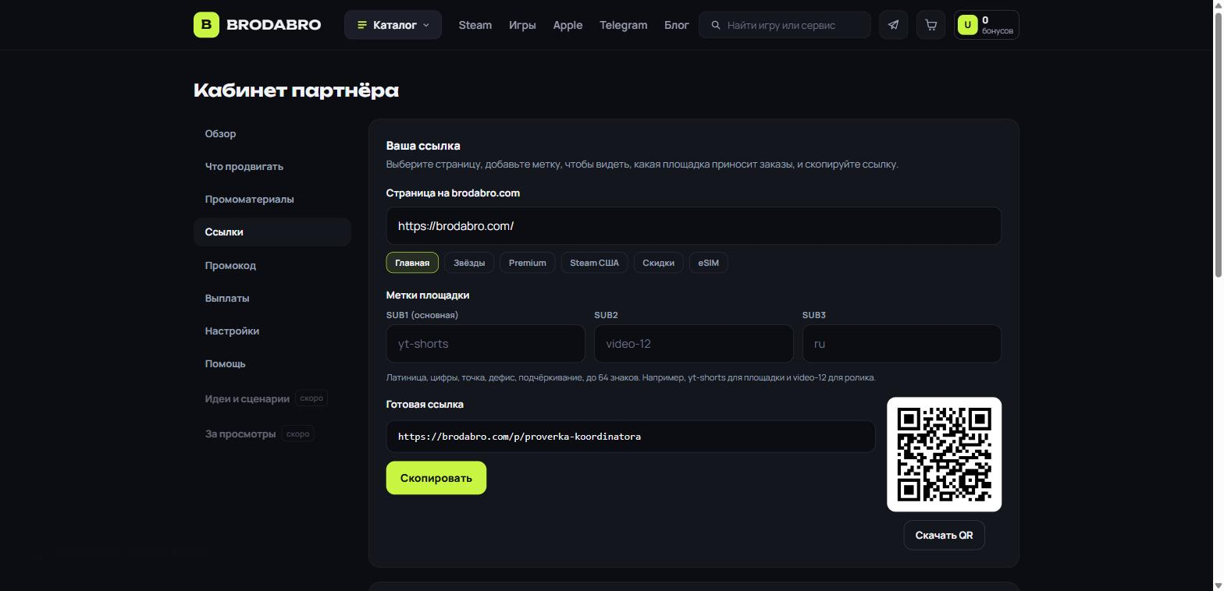Click the page vertical scrollbar thumb
This screenshot has width=1224, height=591.
click(1218, 144)
